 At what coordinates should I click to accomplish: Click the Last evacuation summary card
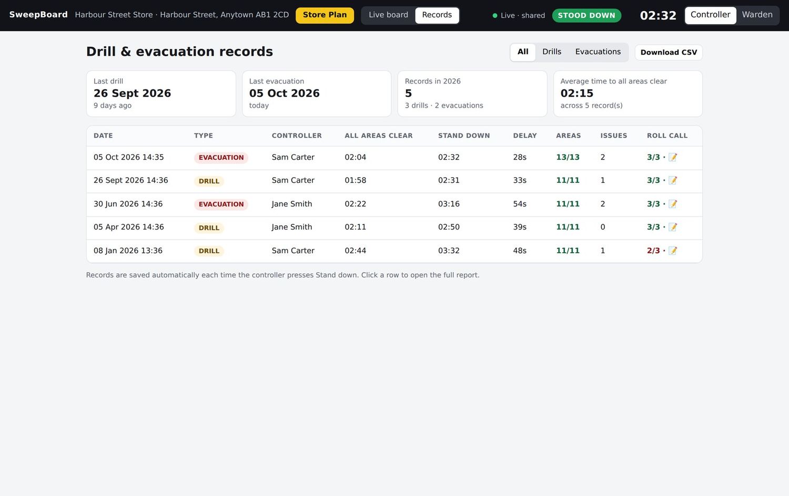tap(317, 94)
